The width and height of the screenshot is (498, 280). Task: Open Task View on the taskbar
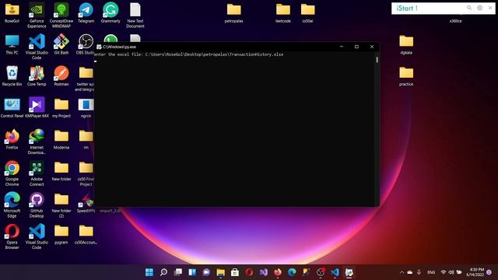coord(178,272)
